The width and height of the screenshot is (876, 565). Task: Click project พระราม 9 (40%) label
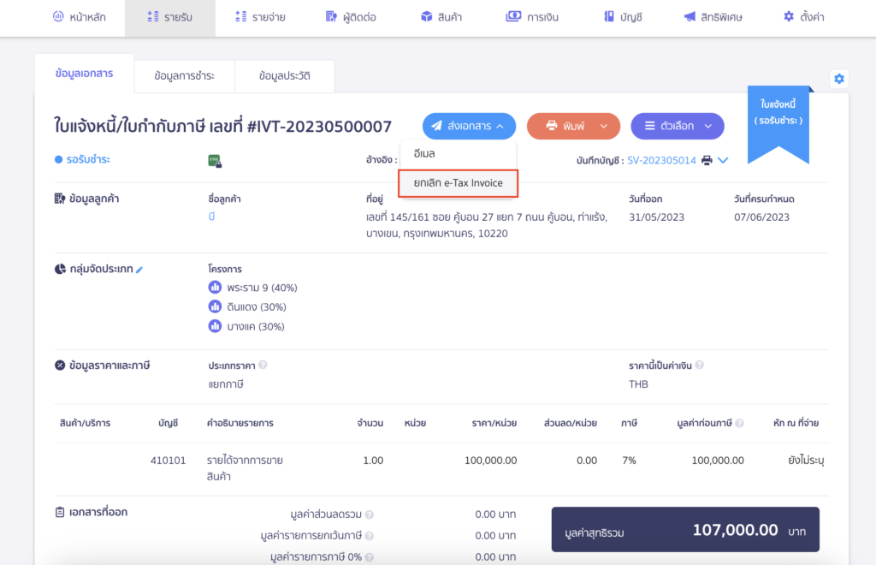tap(262, 288)
